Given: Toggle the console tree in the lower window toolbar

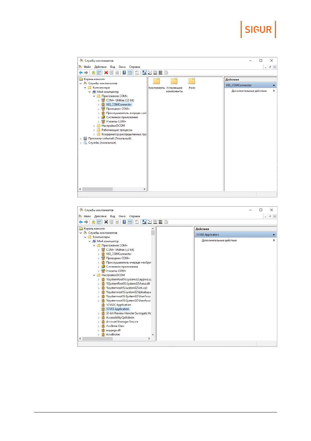Looking at the screenshot, I should point(99,222).
